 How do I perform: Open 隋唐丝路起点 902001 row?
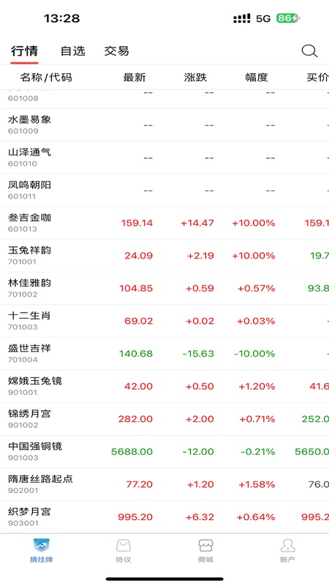[164, 484]
